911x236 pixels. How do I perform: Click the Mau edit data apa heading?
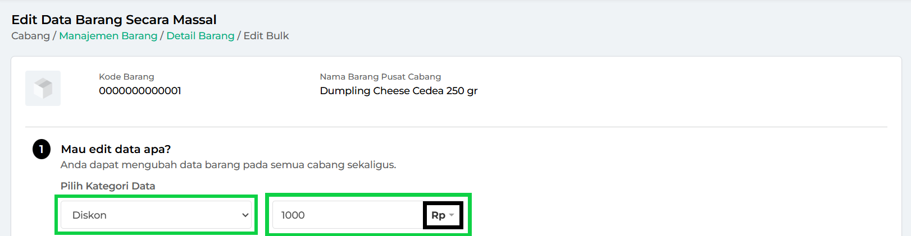tap(116, 149)
